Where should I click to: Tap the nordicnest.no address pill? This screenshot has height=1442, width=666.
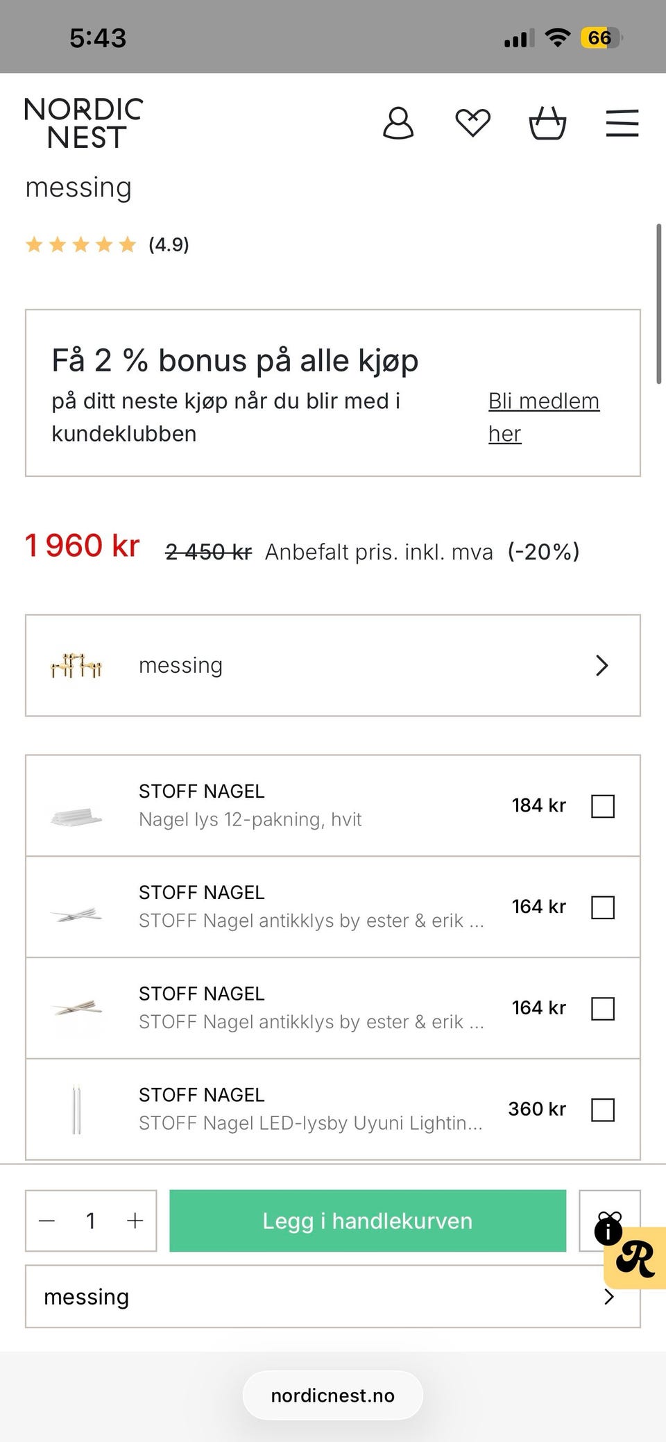coord(333,1395)
